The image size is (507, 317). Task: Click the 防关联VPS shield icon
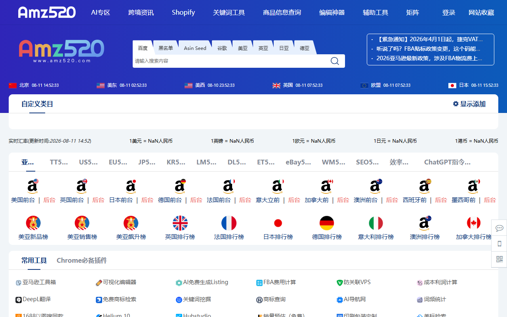pos(339,283)
